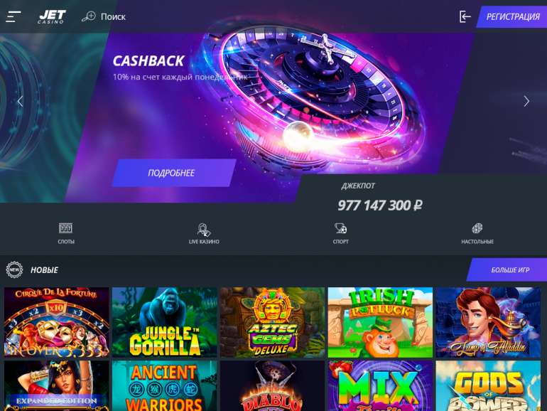Click the Jet Casino logo
Image resolution: width=547 pixels, height=411 pixels.
(x=52, y=16)
